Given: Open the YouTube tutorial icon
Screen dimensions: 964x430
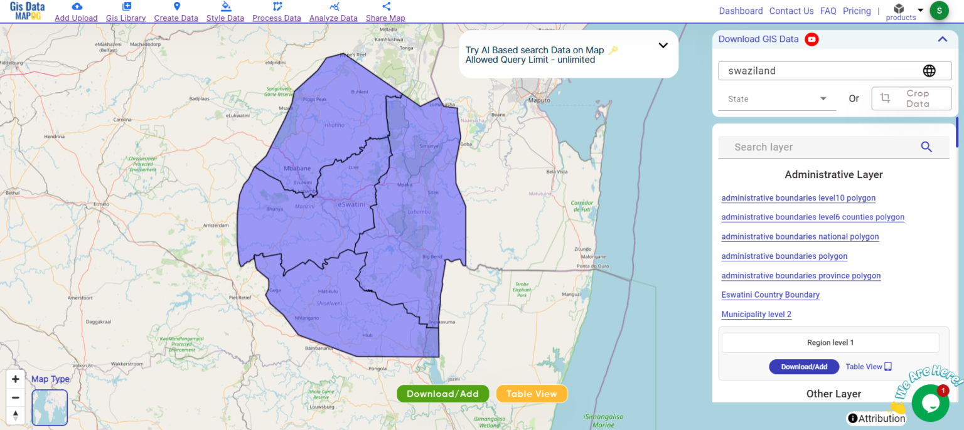Looking at the screenshot, I should point(811,39).
